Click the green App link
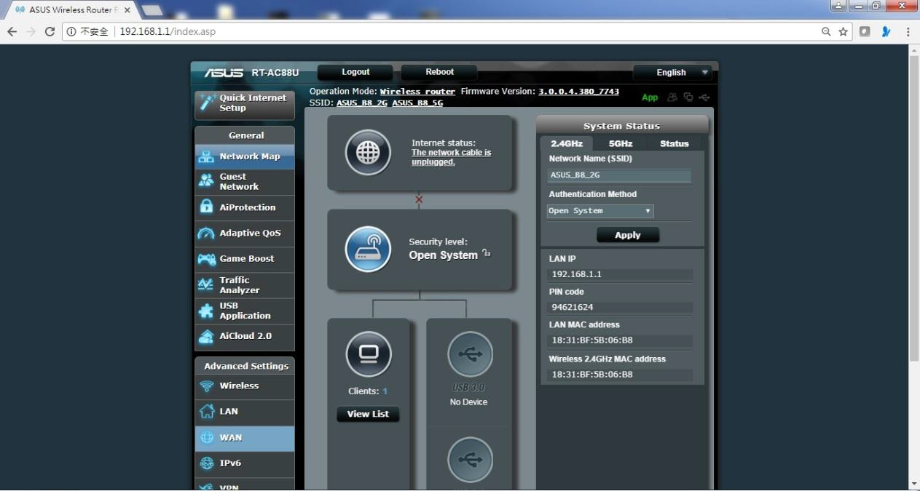Image resolution: width=920 pixels, height=491 pixels. click(650, 97)
